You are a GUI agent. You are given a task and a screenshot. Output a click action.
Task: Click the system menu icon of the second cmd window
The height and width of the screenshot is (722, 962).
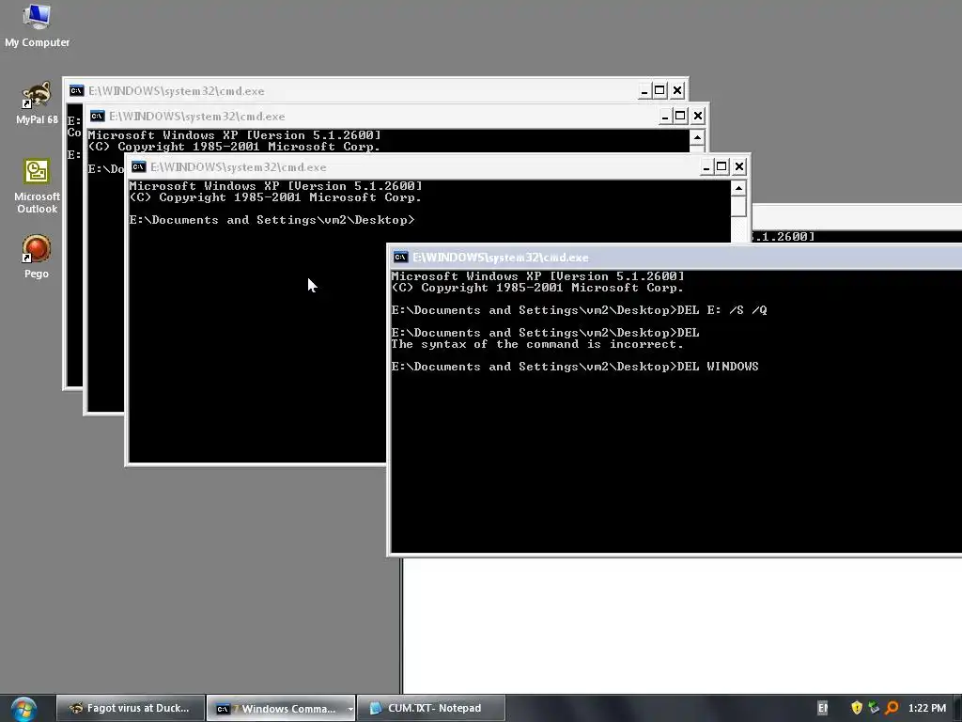click(x=97, y=116)
